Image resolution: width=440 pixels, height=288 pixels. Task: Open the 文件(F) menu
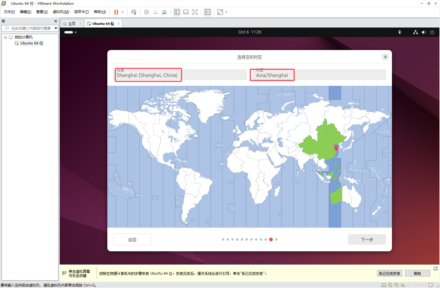(x=9, y=12)
